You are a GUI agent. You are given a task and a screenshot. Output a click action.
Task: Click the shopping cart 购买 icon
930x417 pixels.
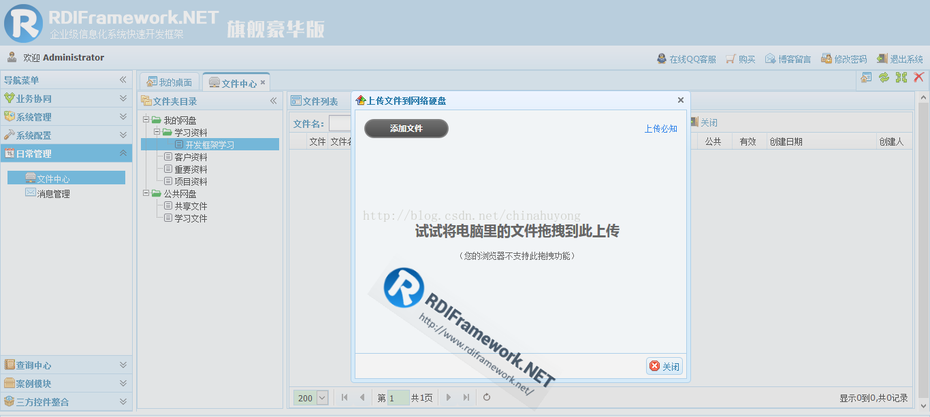click(731, 59)
